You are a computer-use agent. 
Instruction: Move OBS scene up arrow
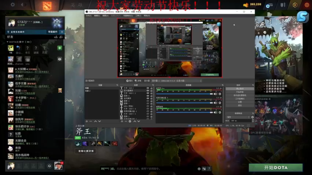[96, 121]
